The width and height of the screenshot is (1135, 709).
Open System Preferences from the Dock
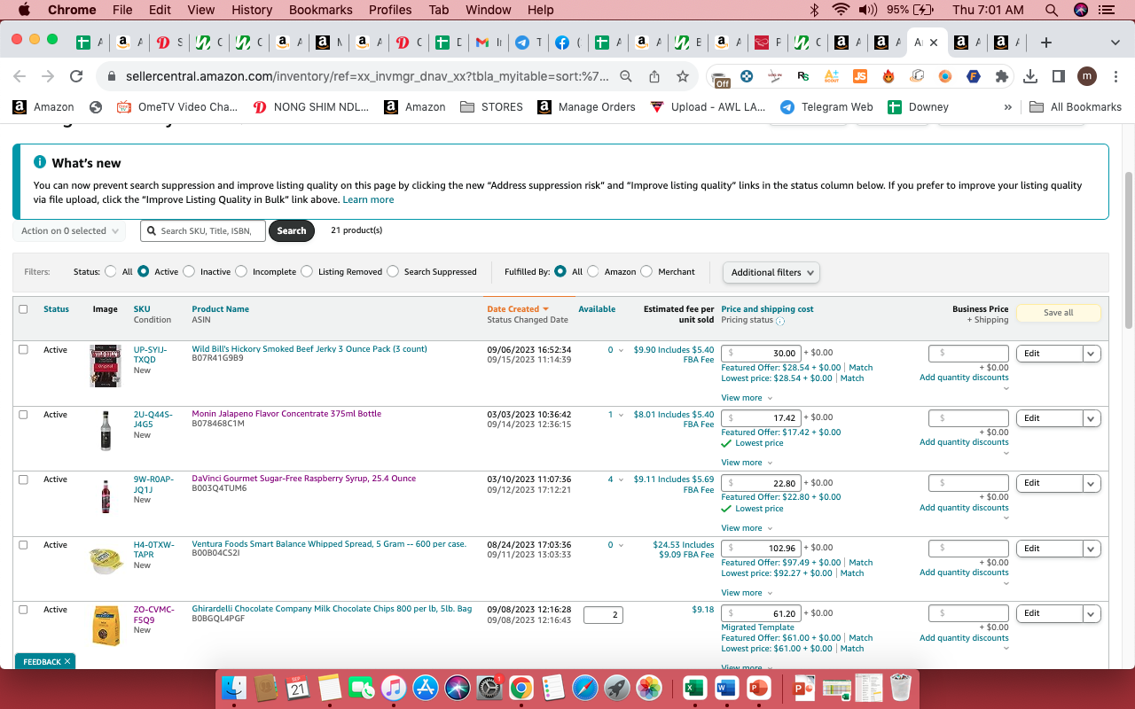click(x=489, y=688)
